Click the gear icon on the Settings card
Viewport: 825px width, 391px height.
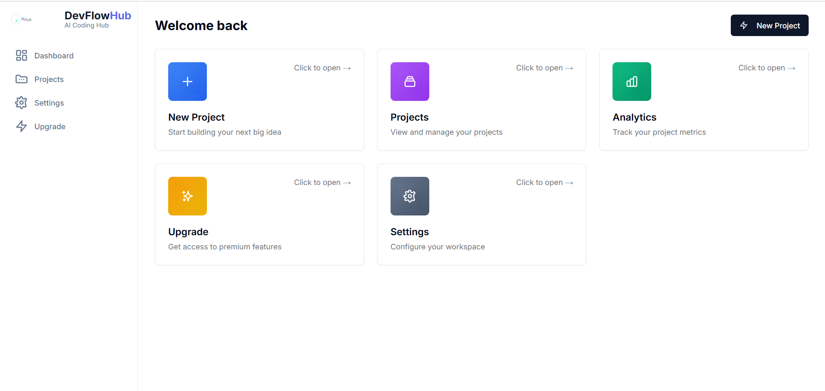point(409,196)
